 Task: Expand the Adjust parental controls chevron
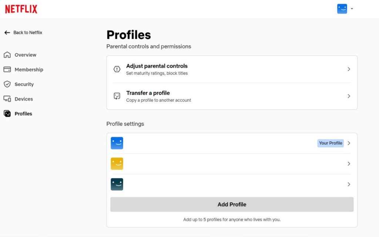349,69
